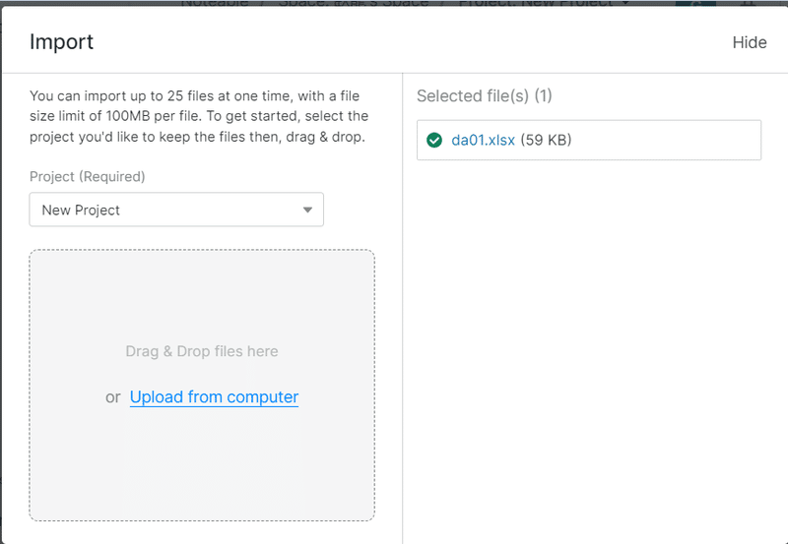Hide the Import dialog

(749, 42)
